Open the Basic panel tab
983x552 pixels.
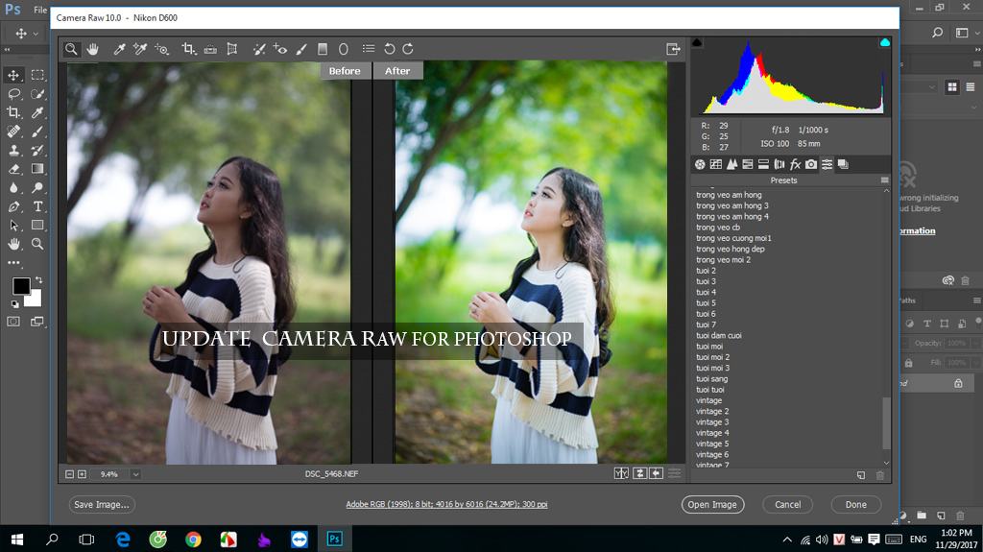point(700,164)
